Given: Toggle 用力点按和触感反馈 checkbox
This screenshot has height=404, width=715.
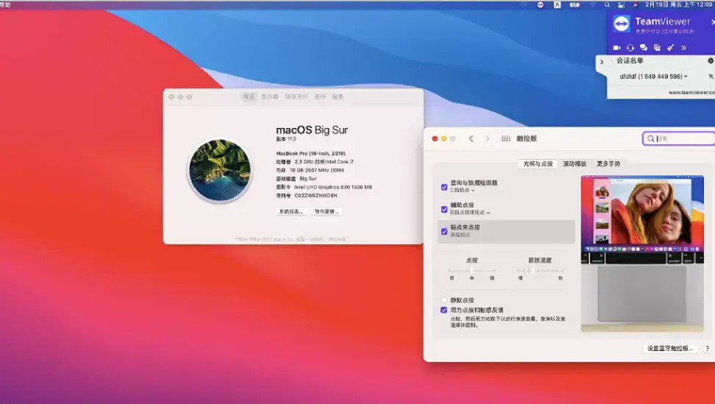Looking at the screenshot, I should tap(444, 310).
